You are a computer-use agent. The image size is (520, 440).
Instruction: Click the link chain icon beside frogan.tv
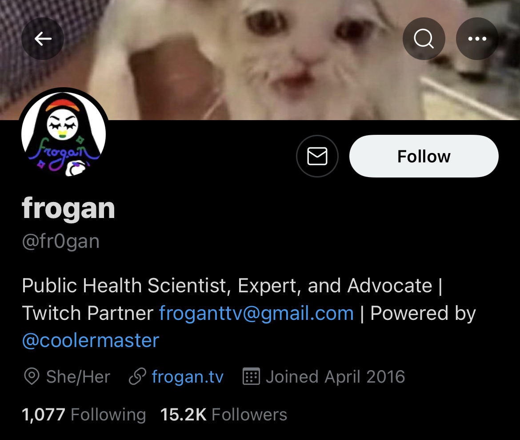tap(137, 376)
